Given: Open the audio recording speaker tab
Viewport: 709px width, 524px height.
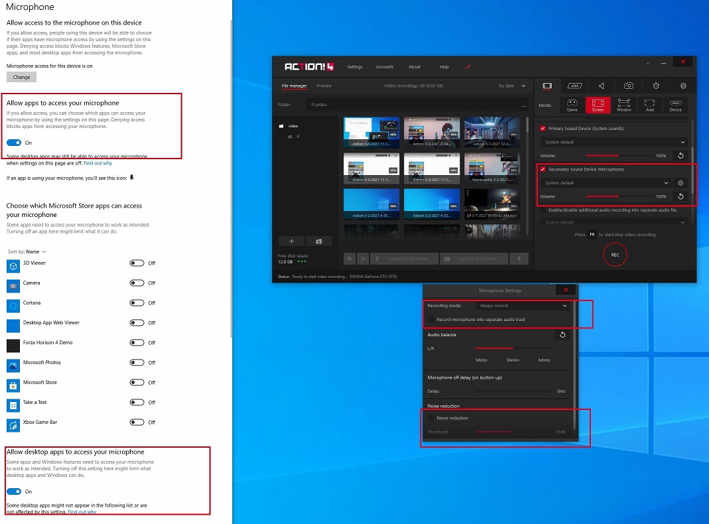Looking at the screenshot, I should tap(602, 86).
